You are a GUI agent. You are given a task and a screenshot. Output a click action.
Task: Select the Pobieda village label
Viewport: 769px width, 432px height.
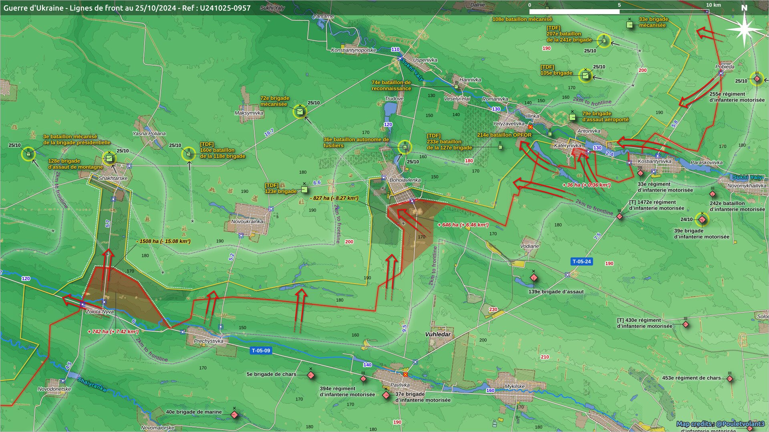point(725,67)
